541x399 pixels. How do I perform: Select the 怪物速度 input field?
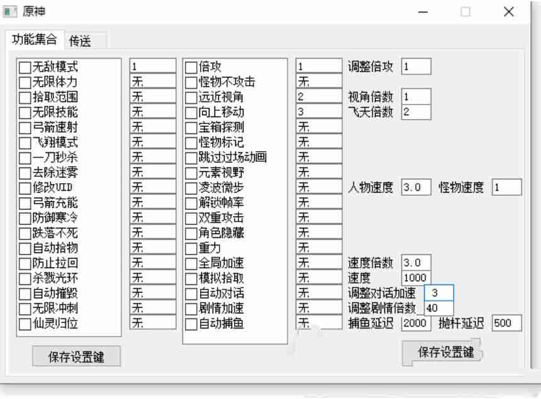[506, 188]
